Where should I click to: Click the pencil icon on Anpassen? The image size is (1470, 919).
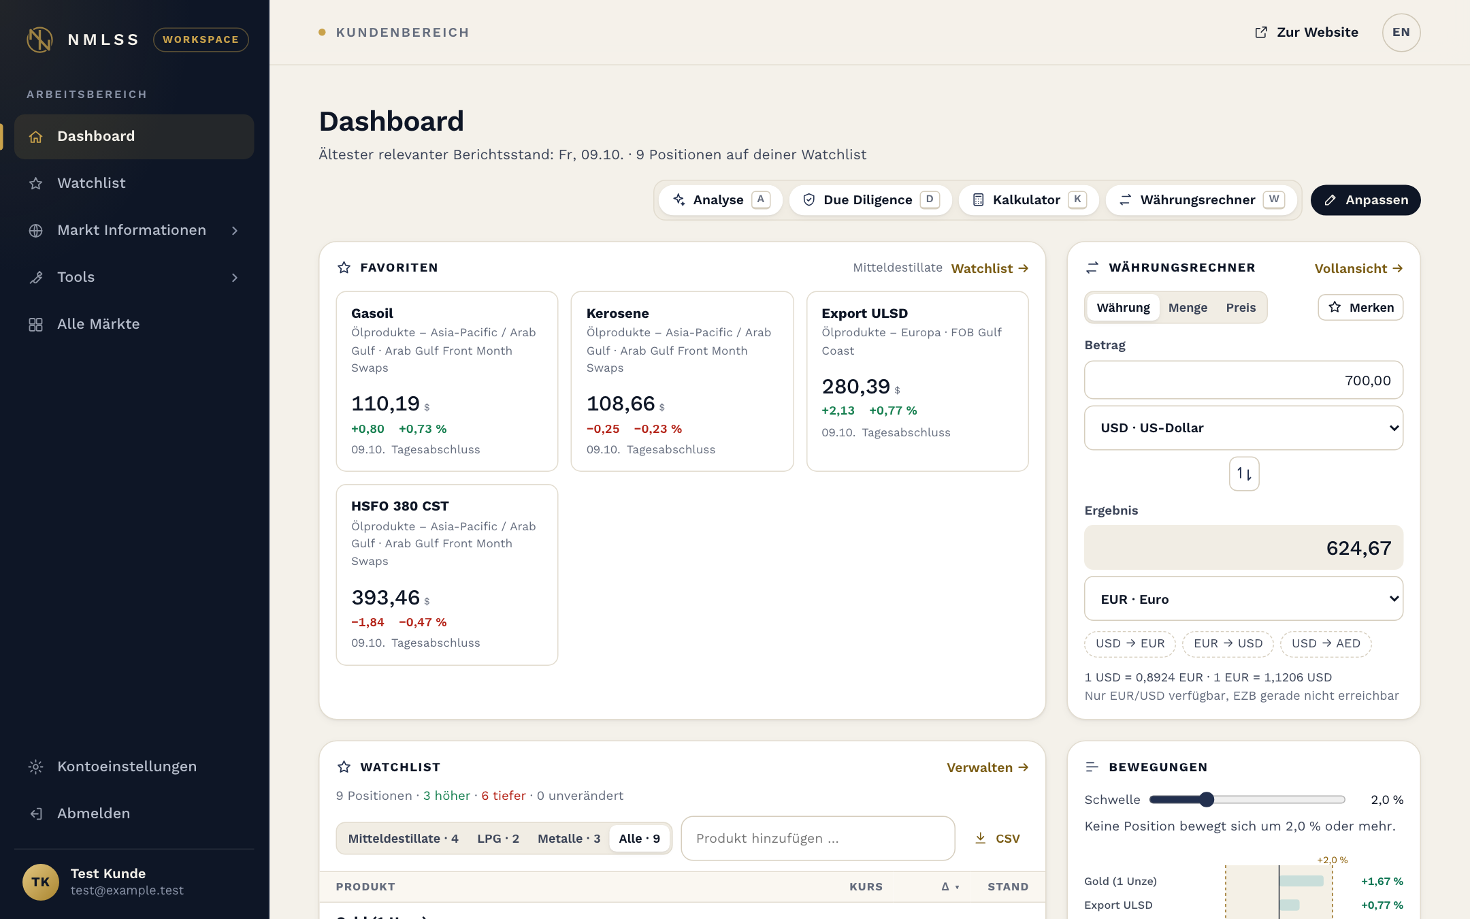point(1330,200)
